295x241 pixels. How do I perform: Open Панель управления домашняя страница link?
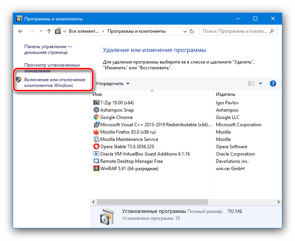click(x=48, y=49)
